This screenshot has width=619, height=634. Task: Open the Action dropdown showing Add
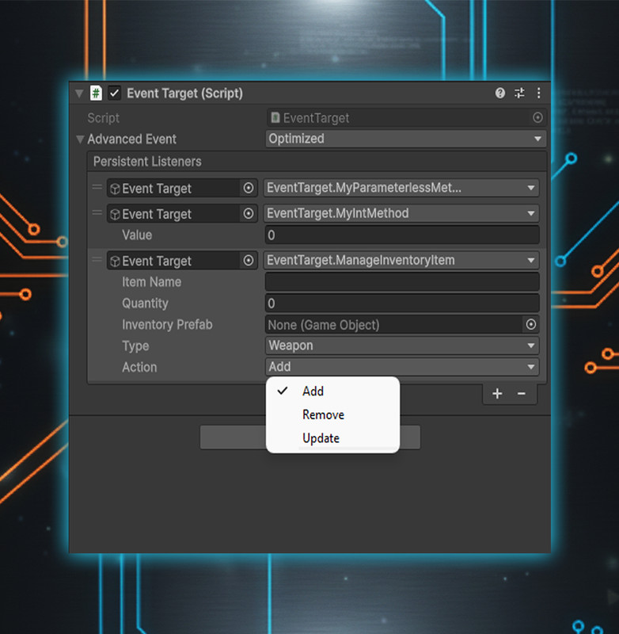pyautogui.click(x=402, y=367)
